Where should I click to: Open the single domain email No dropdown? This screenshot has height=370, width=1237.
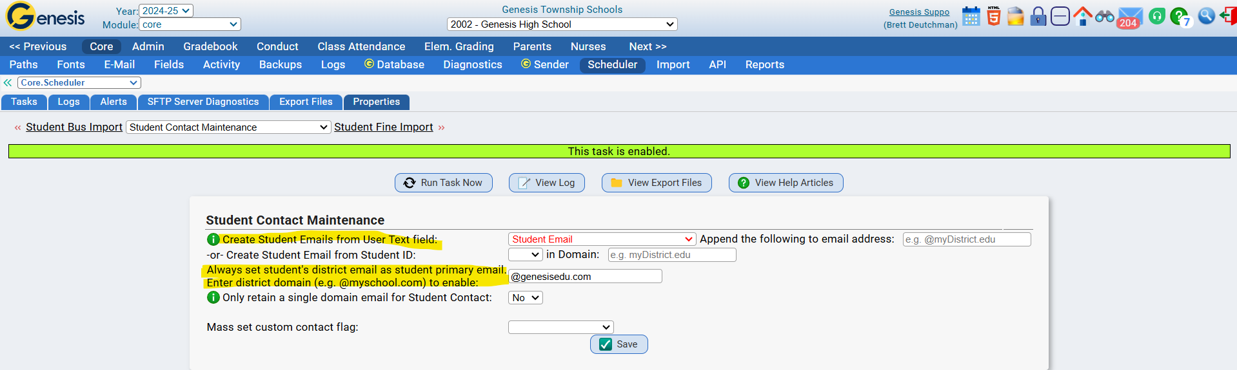point(525,298)
